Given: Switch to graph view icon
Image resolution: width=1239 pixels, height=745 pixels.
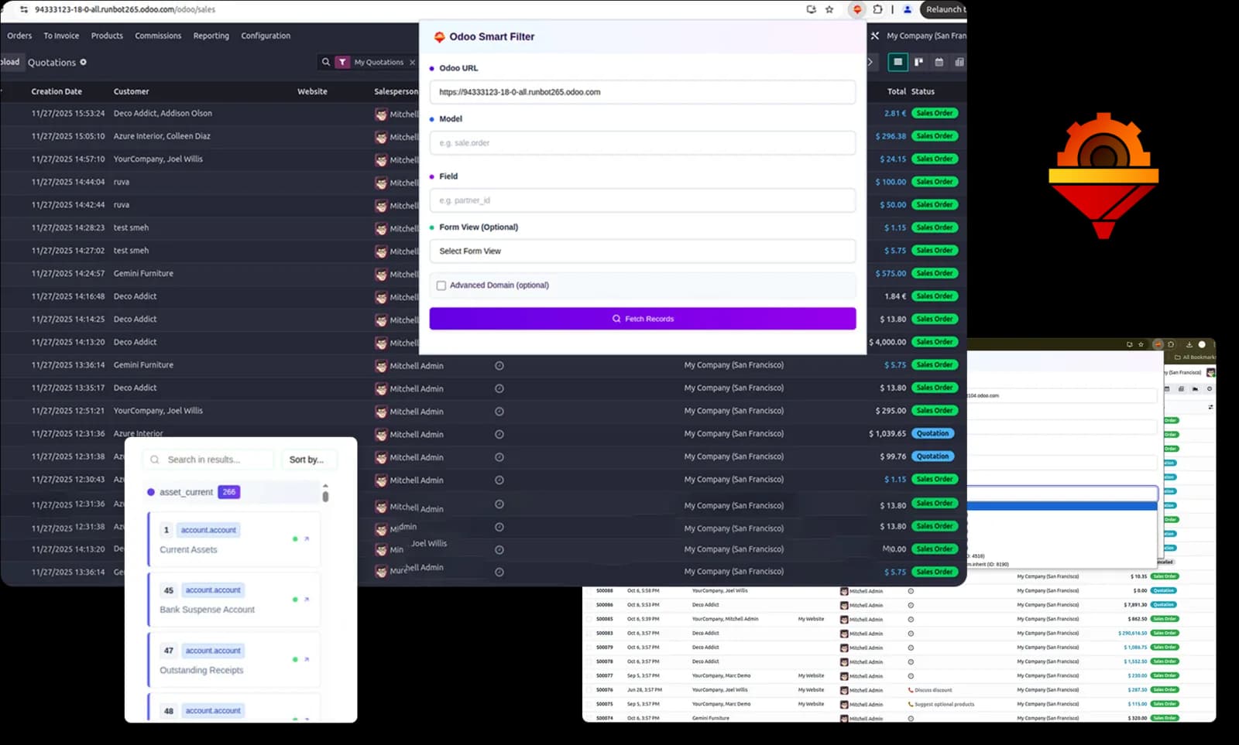Looking at the screenshot, I should coord(959,62).
